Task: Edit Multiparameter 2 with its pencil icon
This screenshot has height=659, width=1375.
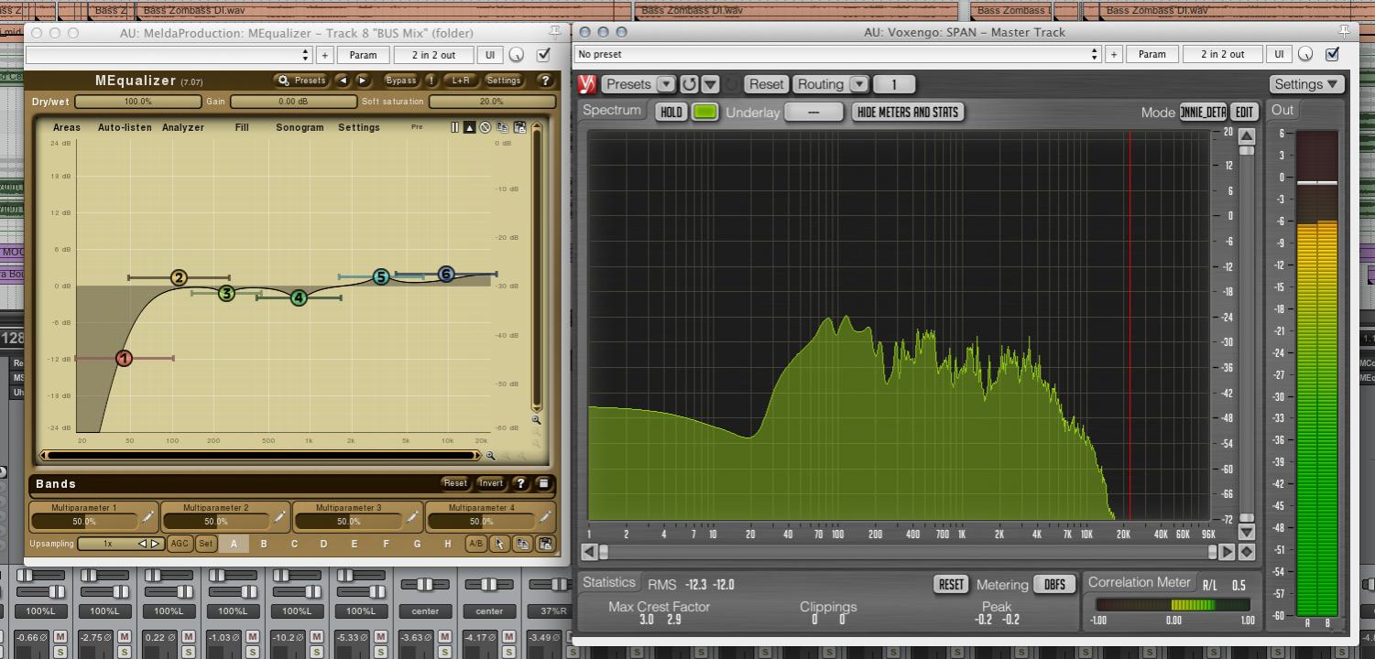Action: pyautogui.click(x=280, y=517)
